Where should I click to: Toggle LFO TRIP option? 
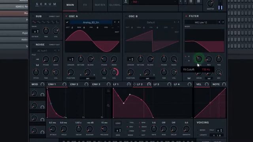[142, 131]
